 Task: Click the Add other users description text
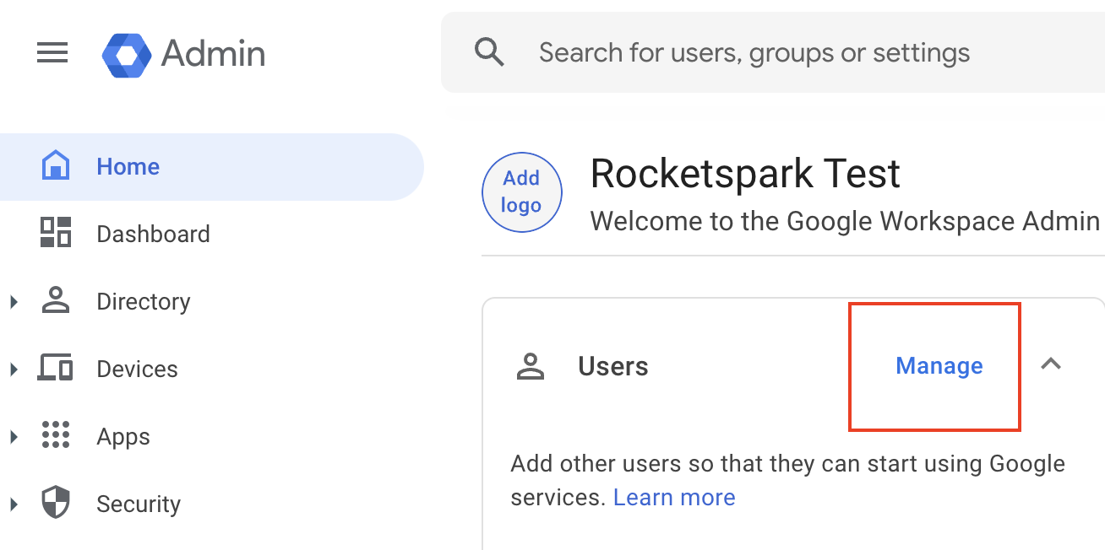788,481
